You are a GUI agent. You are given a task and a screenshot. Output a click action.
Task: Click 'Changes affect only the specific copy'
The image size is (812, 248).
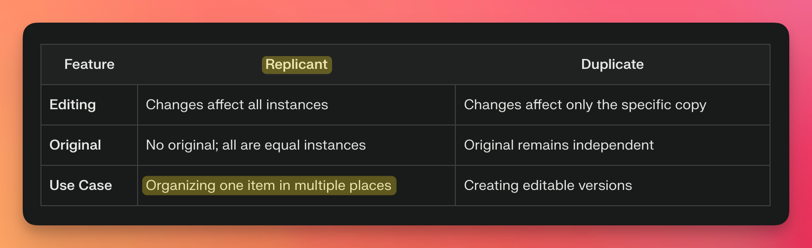tap(585, 105)
